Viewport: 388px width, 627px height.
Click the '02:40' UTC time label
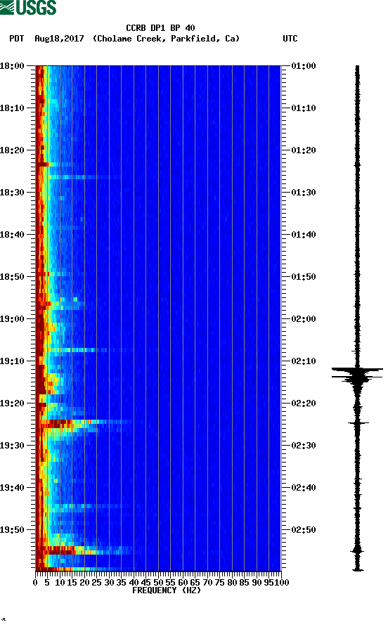[304, 488]
